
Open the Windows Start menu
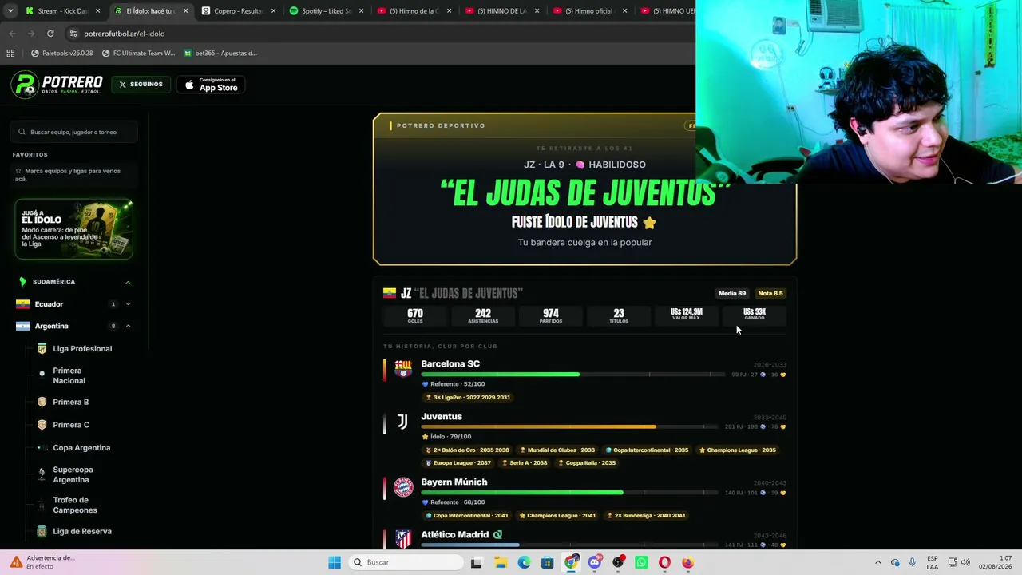(335, 562)
